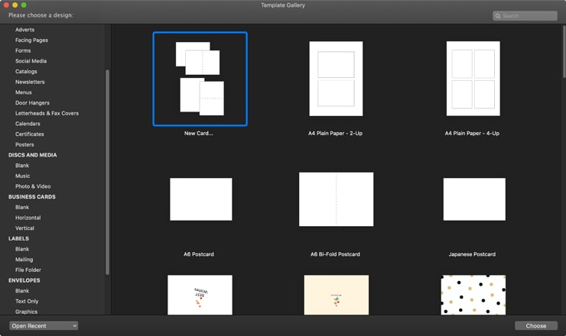The image size is (566, 336).
Task: Select Horizontal business cards
Action: 28,218
